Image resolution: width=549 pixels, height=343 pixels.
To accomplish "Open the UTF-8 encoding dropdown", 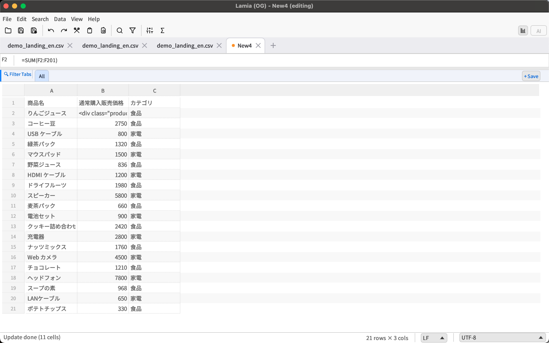I will coord(502,338).
